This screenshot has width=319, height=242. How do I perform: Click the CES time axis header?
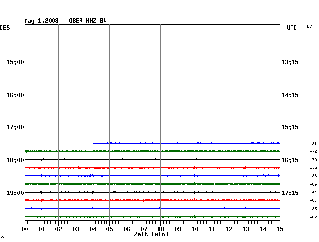(5, 28)
